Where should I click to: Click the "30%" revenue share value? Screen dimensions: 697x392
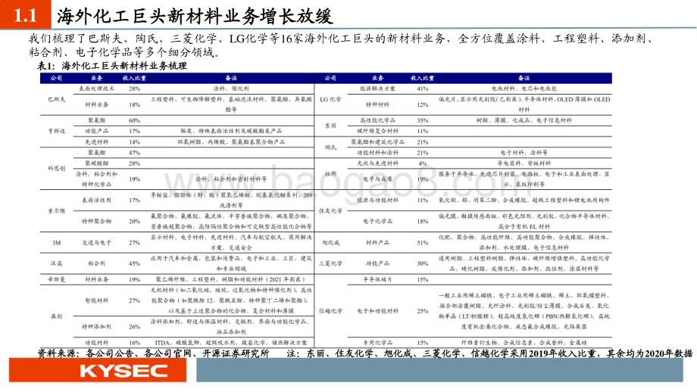[x=422, y=263]
